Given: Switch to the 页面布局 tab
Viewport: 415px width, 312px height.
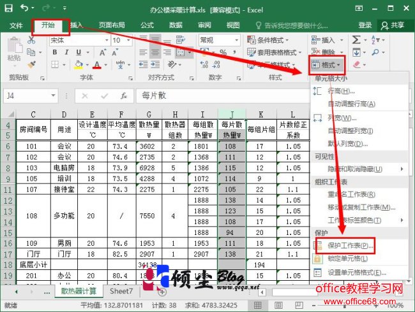Looking at the screenshot, I should [112, 25].
